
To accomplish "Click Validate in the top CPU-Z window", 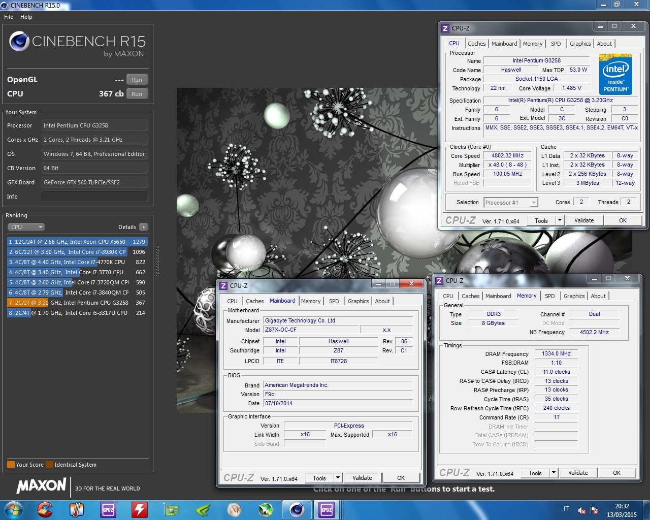I will pyautogui.click(x=584, y=220).
